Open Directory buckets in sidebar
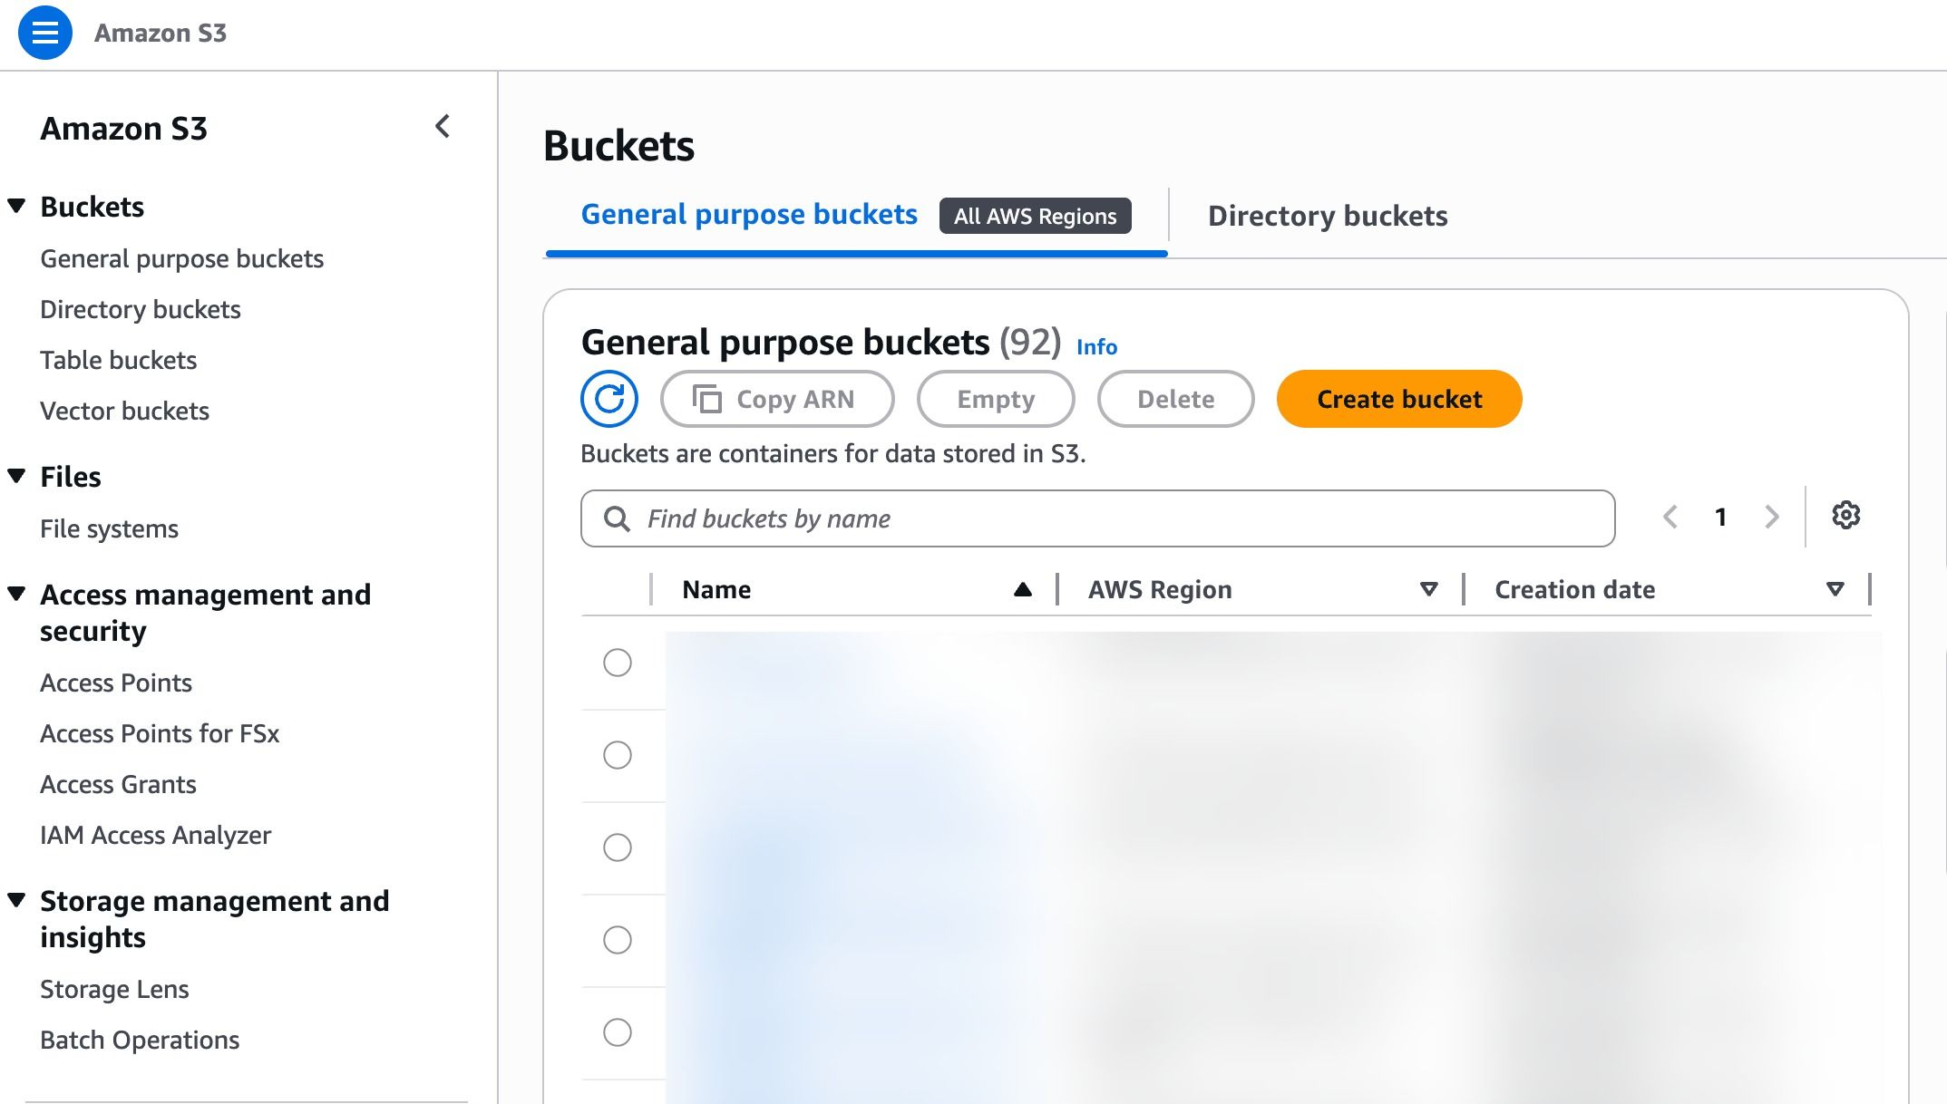This screenshot has width=1947, height=1104. tap(141, 310)
